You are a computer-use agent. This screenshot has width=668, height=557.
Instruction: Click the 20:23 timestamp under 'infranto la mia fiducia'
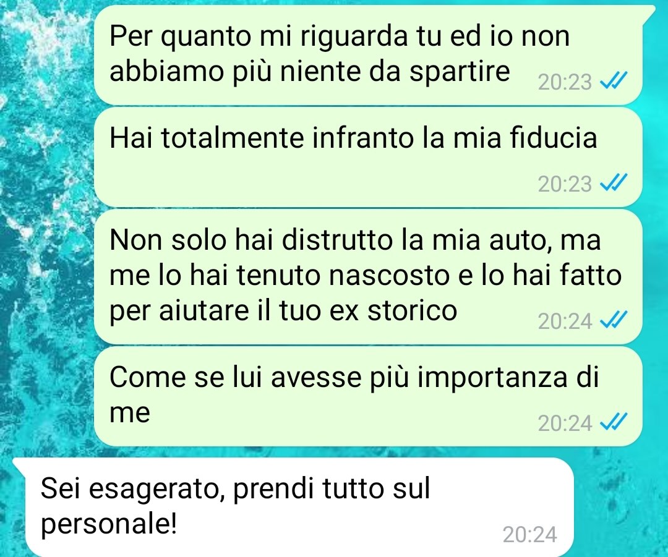coord(565,184)
